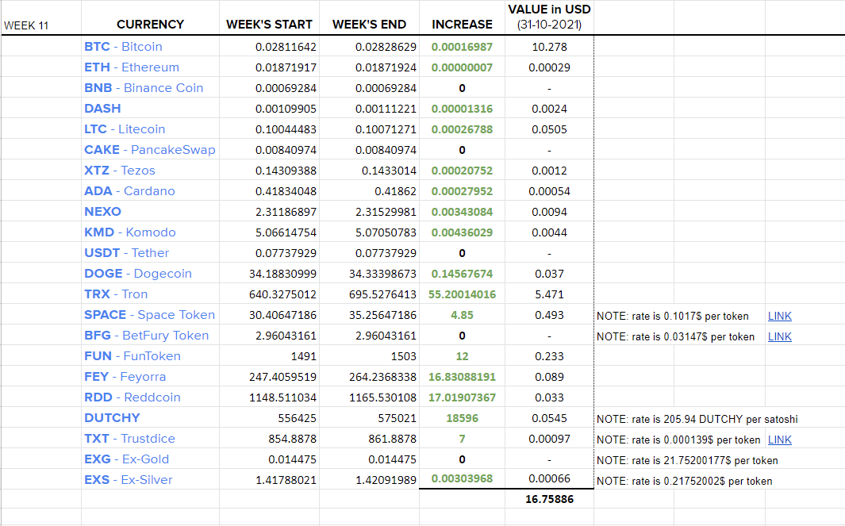This screenshot has width=845, height=526.
Task: Open the BFG - BetFury Token link
Action: [x=146, y=336]
